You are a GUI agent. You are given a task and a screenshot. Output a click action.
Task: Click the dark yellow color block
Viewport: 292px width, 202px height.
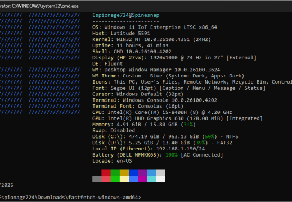click(124, 173)
